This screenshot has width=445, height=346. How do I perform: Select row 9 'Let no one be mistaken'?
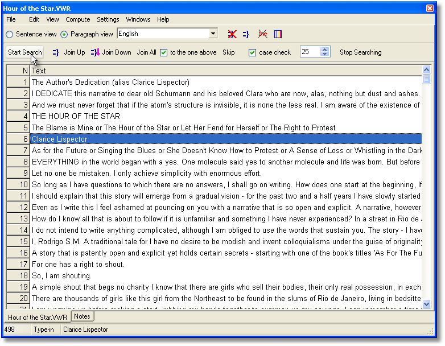tap(147, 173)
